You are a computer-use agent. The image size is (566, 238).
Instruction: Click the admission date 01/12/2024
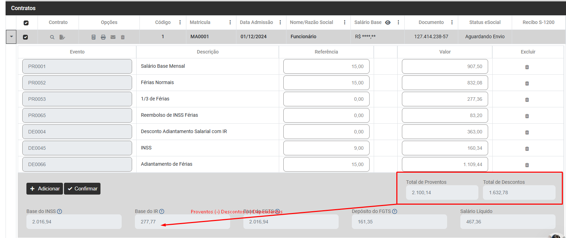(253, 36)
